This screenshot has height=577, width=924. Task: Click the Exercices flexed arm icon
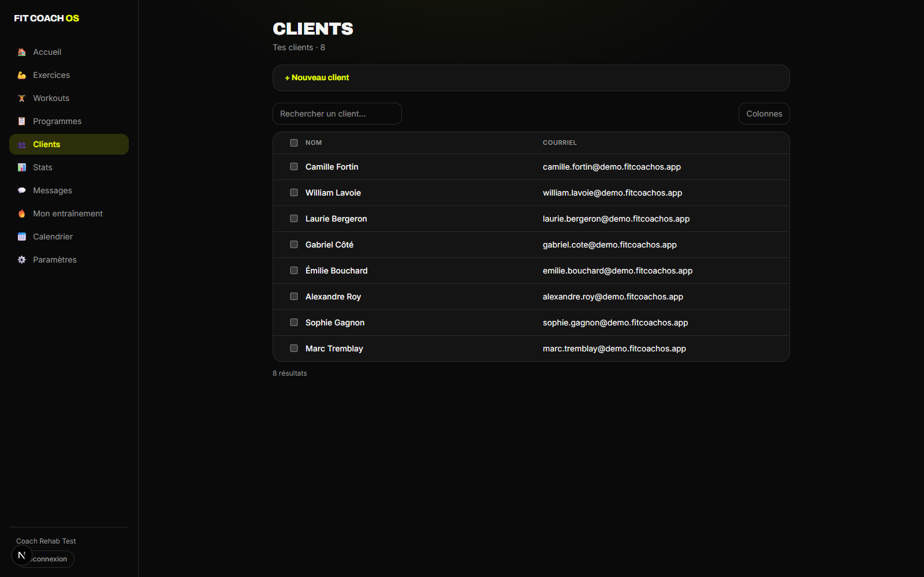(22, 75)
